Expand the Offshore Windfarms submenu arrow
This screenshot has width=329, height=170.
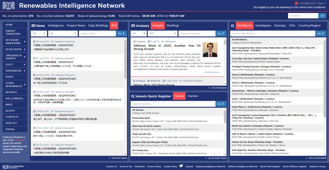(x=25, y=42)
